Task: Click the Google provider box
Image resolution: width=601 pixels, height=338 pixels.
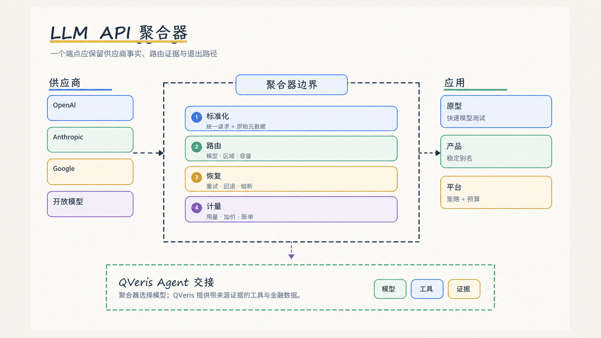Action: [x=90, y=172]
